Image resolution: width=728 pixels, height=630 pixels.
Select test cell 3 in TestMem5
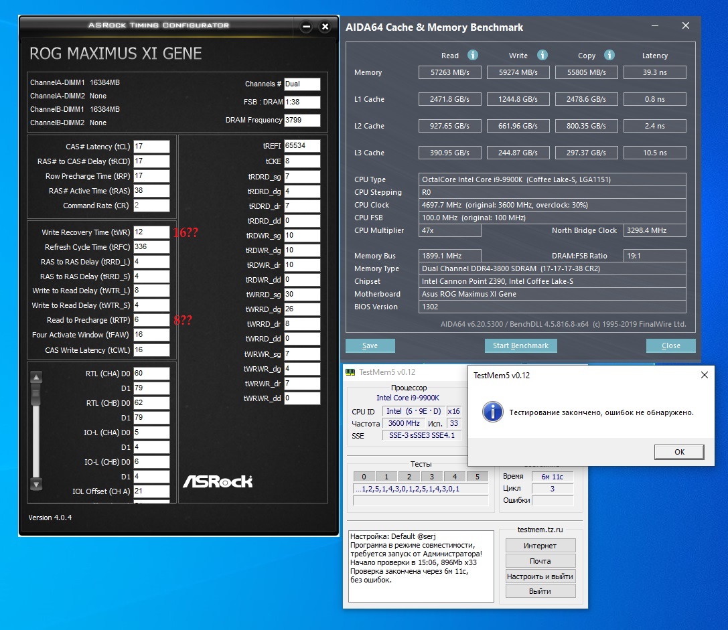[432, 476]
